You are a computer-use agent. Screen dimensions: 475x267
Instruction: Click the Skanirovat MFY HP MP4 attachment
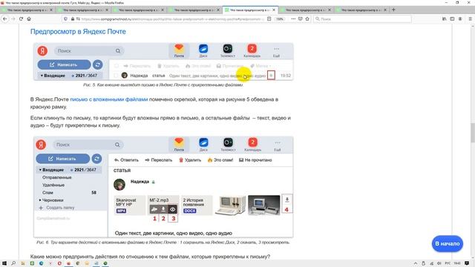click(x=131, y=205)
